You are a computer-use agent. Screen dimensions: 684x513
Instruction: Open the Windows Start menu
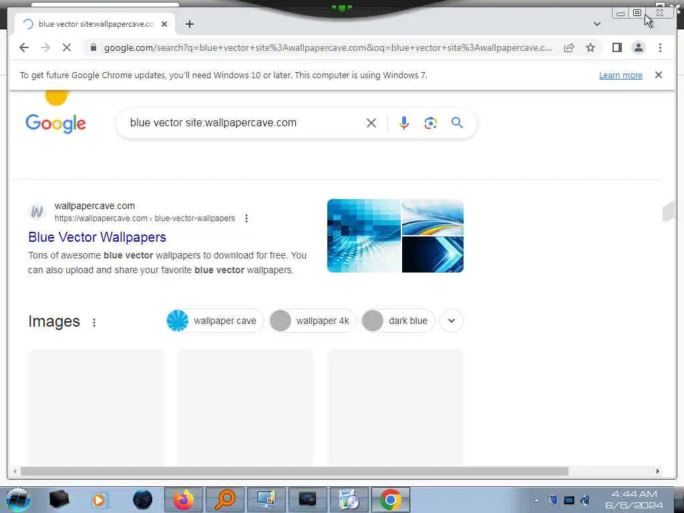pyautogui.click(x=18, y=500)
